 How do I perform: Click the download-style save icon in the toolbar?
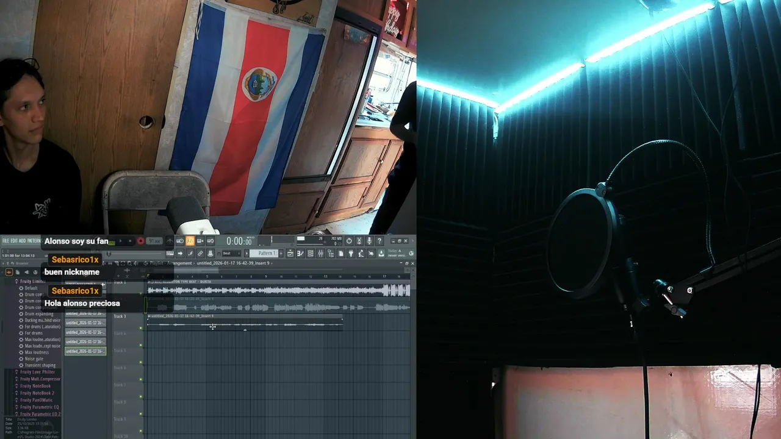click(381, 253)
